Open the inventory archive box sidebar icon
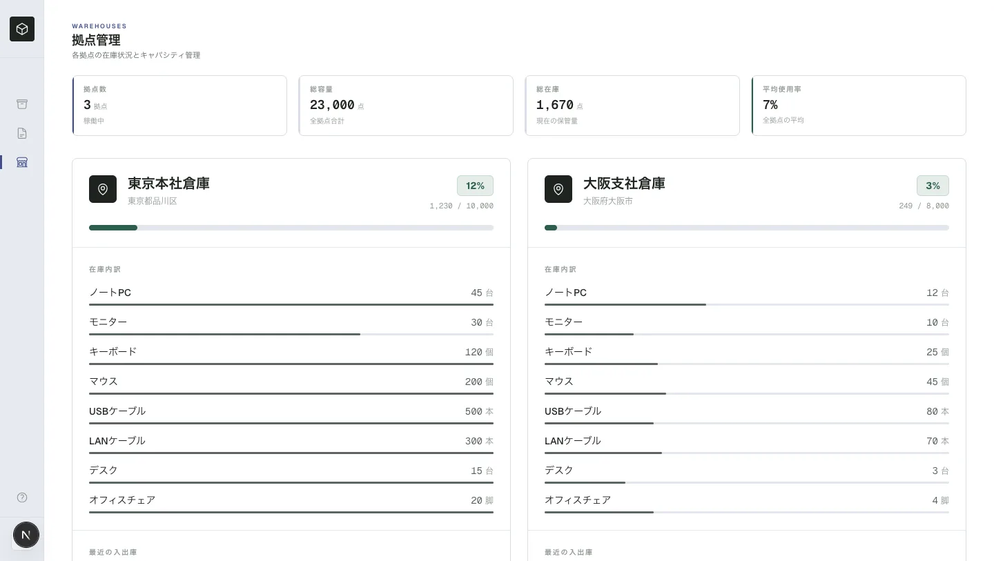994x561 pixels. click(22, 104)
